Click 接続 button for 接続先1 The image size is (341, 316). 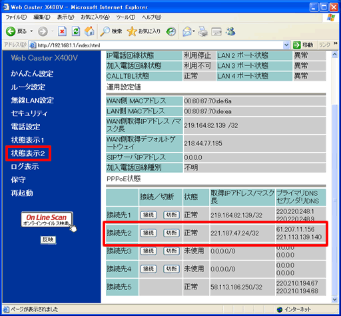click(x=149, y=215)
